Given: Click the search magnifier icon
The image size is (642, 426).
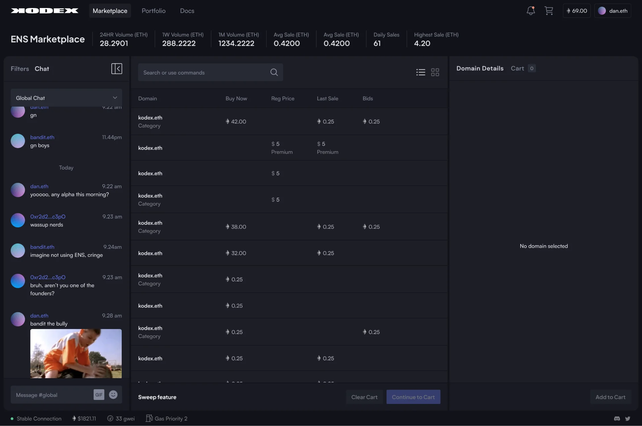Looking at the screenshot, I should click(274, 72).
